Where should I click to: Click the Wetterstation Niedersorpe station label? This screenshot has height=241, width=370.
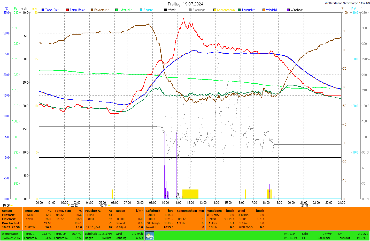pyautogui.click(x=347, y=3)
